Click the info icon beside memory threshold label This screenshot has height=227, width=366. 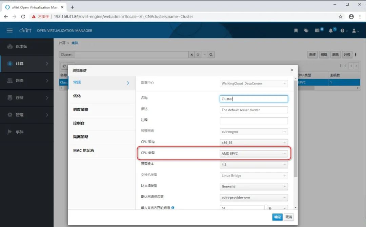173,207
